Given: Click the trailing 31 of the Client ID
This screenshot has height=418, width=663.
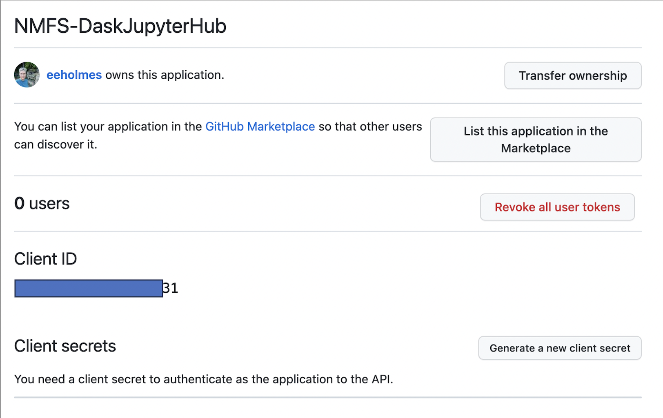Looking at the screenshot, I should pyautogui.click(x=171, y=288).
